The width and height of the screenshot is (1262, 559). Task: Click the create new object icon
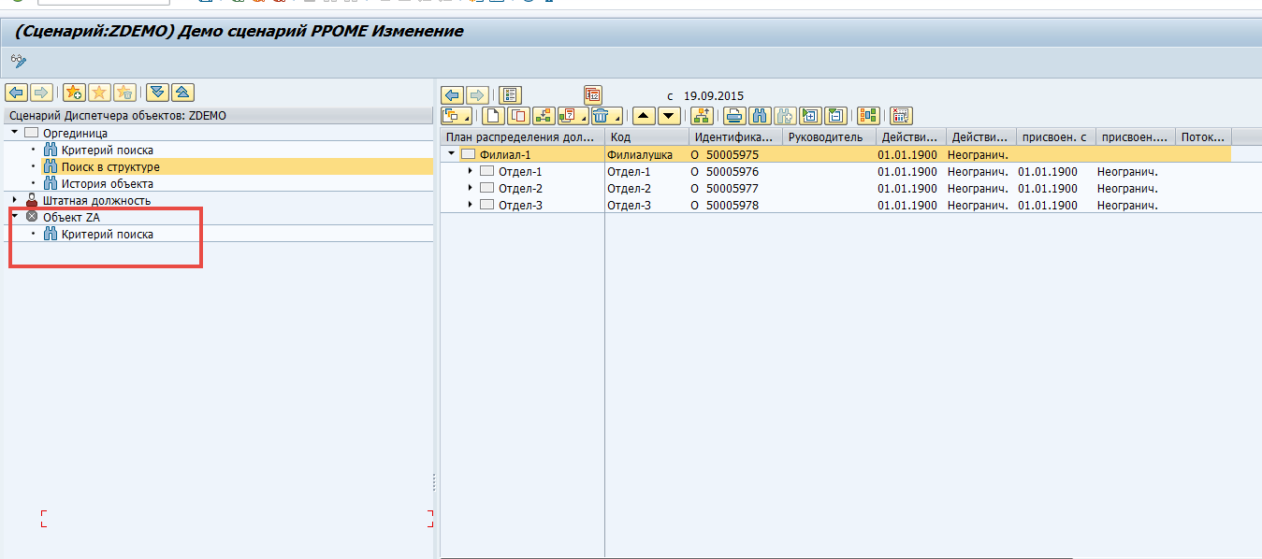pos(493,116)
